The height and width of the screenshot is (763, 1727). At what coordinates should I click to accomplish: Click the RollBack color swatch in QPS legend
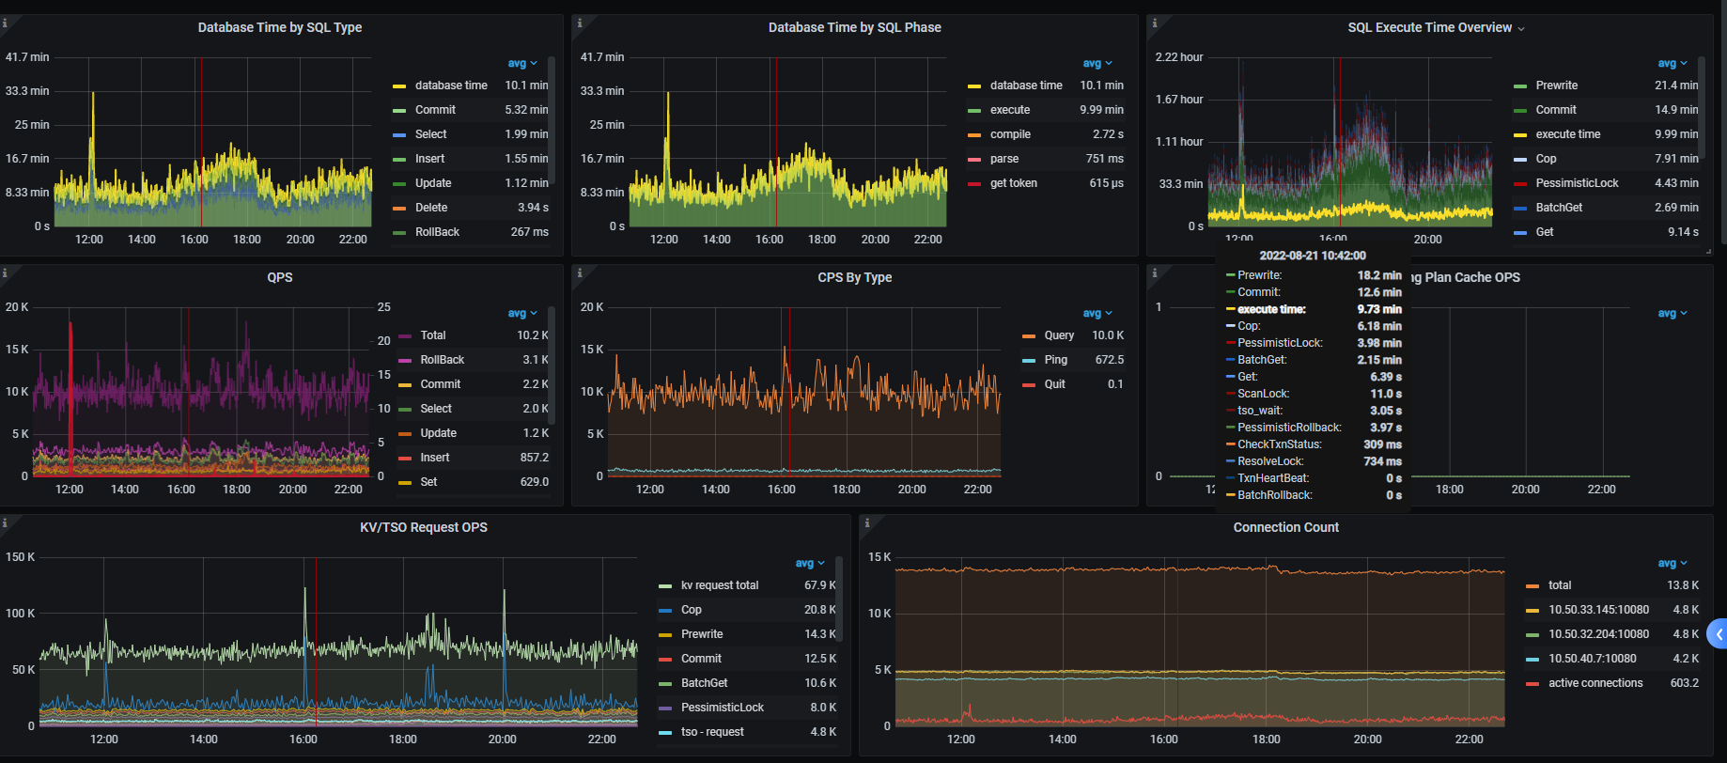click(x=405, y=360)
